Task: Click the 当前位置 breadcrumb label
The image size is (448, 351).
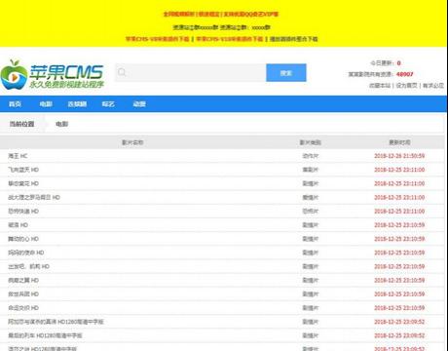Action: pos(21,124)
